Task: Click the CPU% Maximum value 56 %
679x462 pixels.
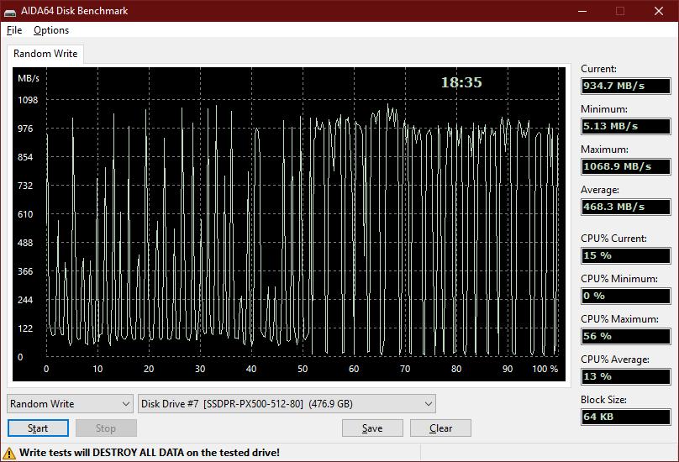Action: (x=626, y=336)
